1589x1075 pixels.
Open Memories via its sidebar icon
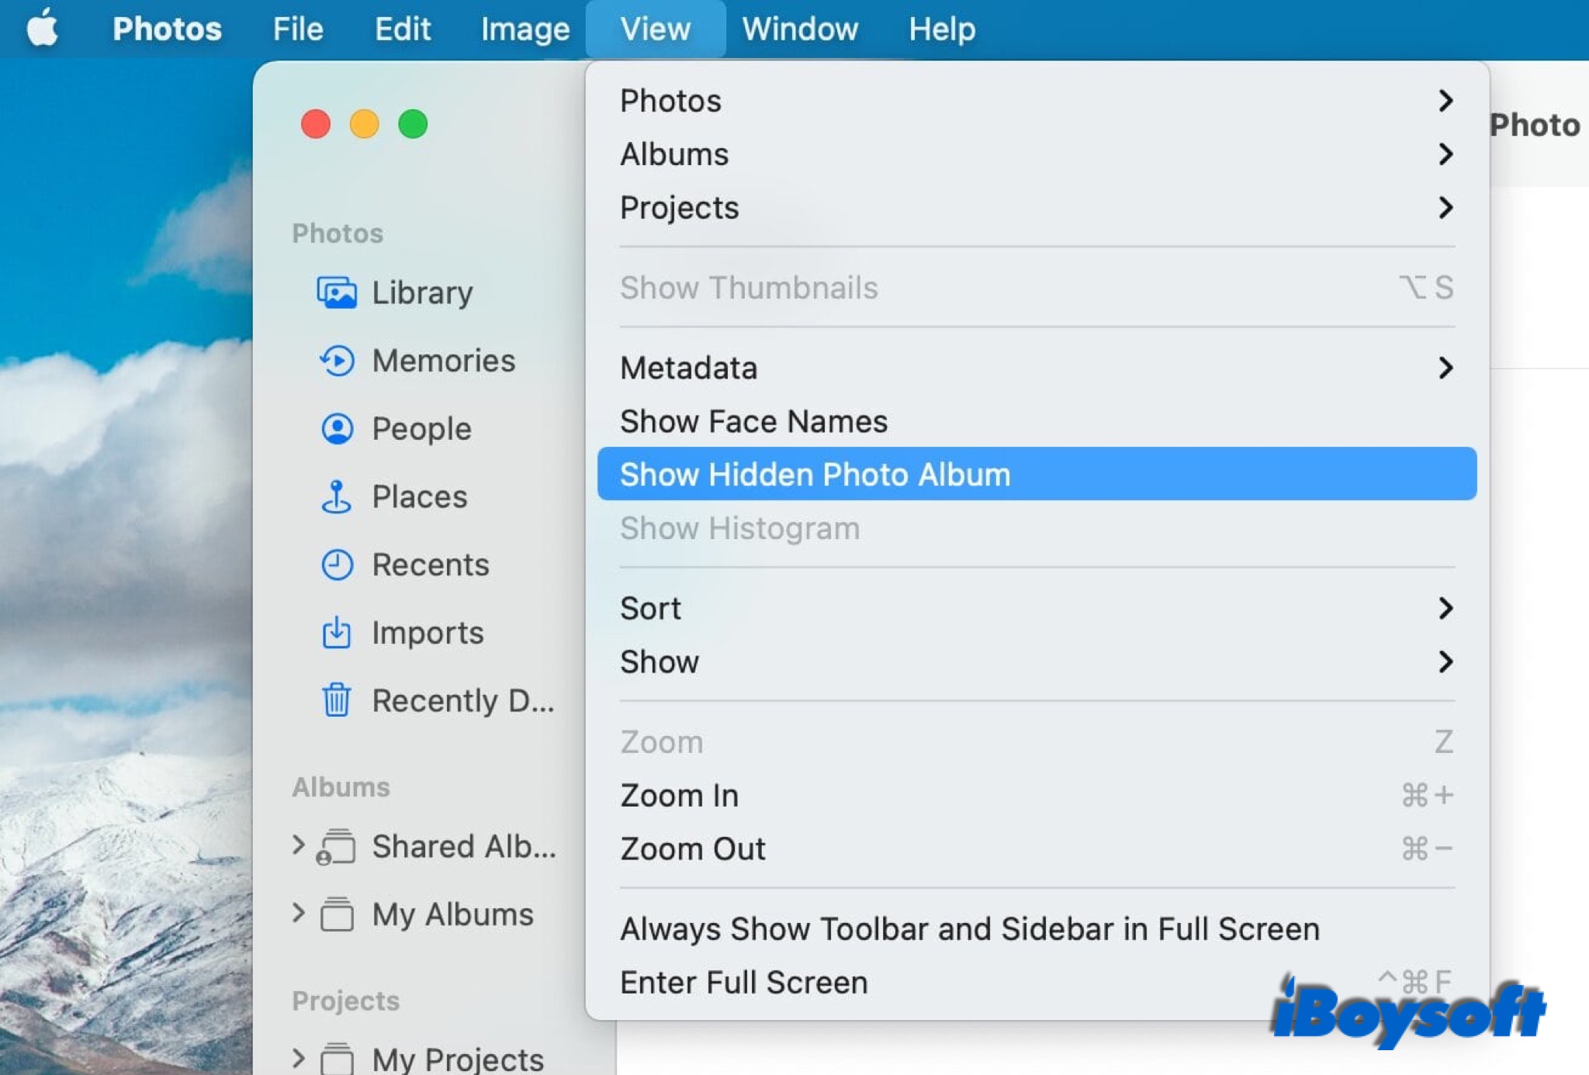[337, 361]
